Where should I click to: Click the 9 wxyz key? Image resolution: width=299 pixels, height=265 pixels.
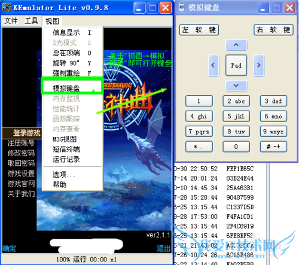273,132
